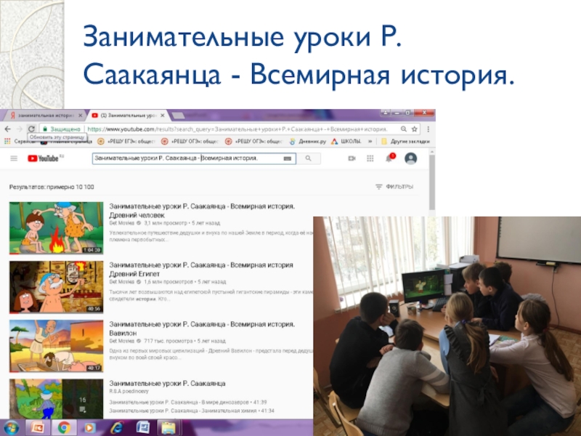Viewport: 581px width, 436px height.
Task: Open Дневник.ру bookmark
Action: click(x=308, y=141)
